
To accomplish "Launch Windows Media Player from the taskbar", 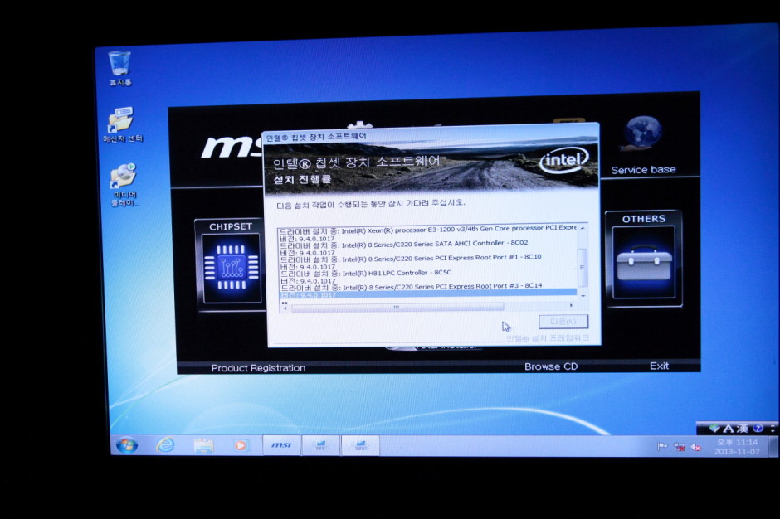I will tap(241, 445).
